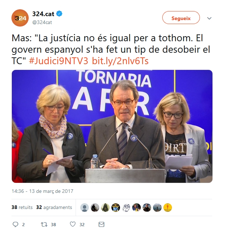Open the #Judici9NTV3 hashtag
The height and width of the screenshot is (233, 225).
tap(58, 61)
